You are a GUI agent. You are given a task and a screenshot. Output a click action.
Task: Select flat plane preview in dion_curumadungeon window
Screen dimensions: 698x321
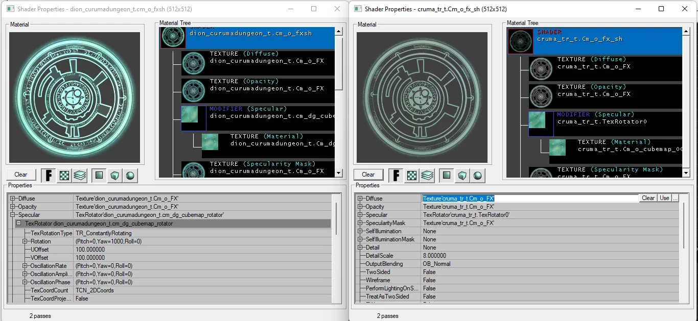(99, 176)
